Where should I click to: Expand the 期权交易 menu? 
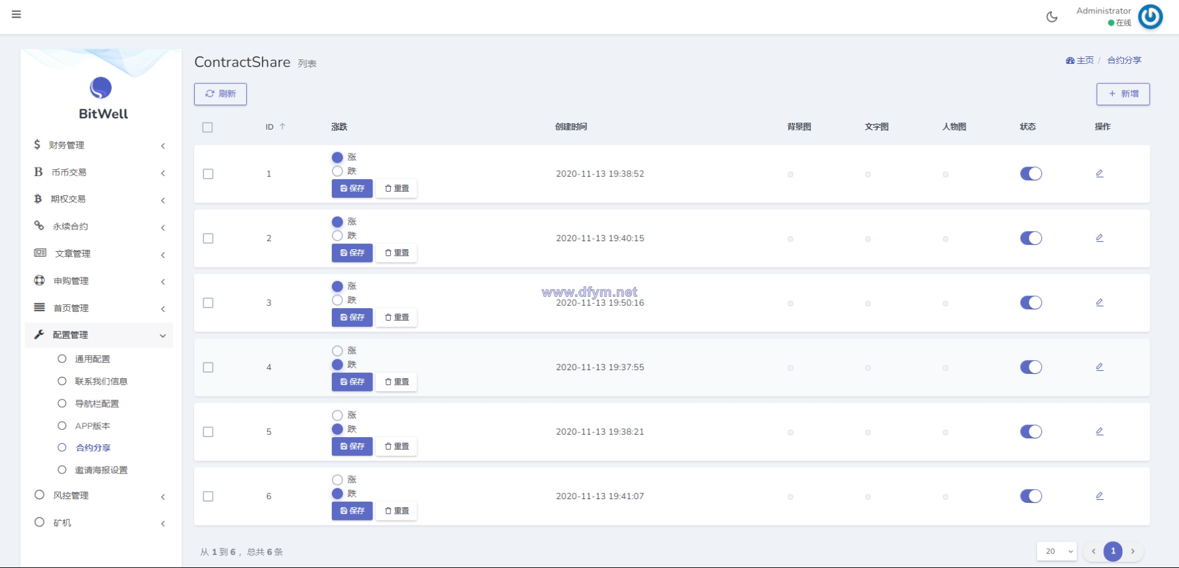click(100, 199)
